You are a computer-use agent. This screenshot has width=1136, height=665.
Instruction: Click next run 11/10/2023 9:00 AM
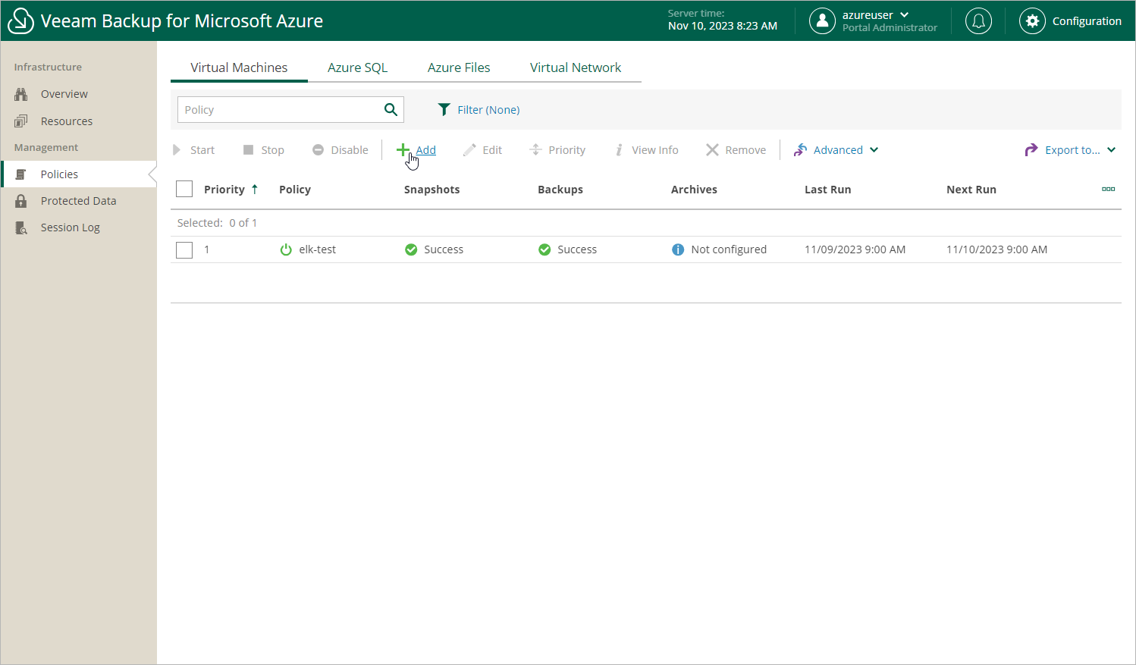[996, 249]
